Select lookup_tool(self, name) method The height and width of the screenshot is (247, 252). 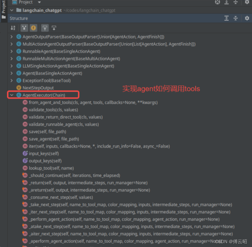pyautogui.click(x=51, y=168)
